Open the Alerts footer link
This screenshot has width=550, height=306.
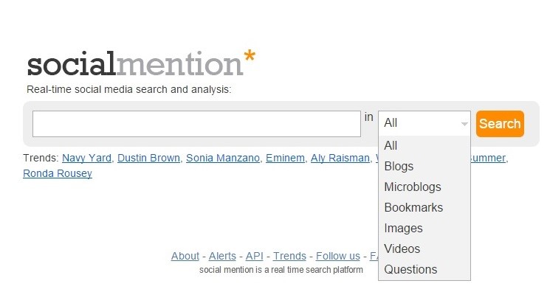tap(222, 256)
